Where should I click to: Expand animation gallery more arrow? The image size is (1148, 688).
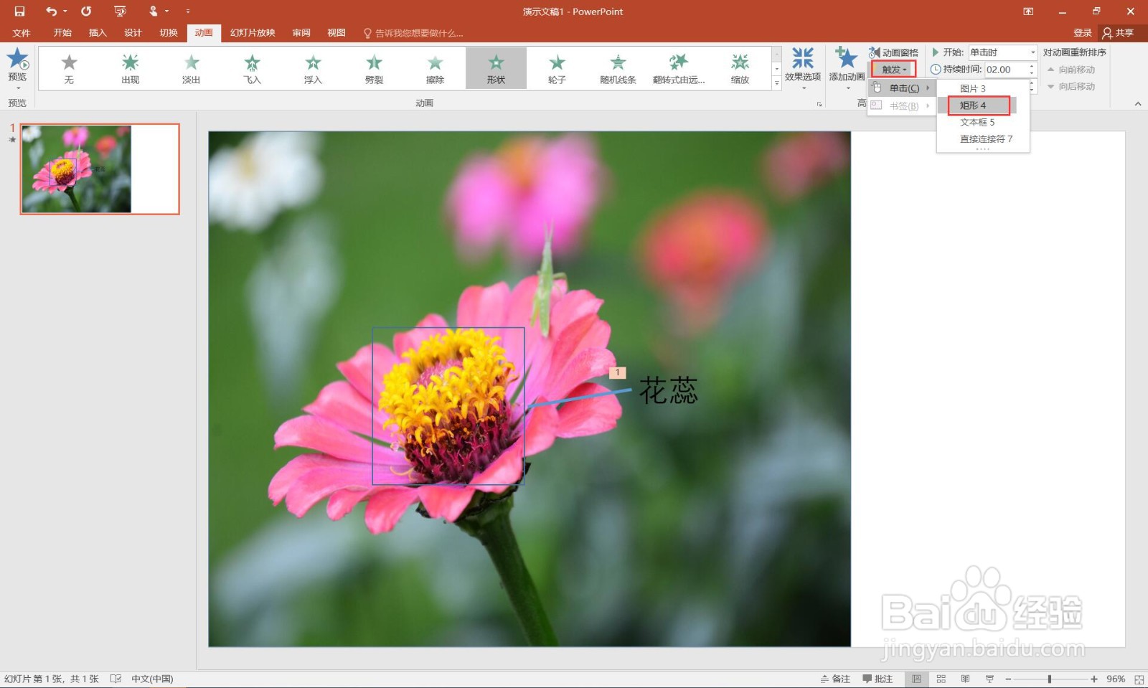pos(776,83)
